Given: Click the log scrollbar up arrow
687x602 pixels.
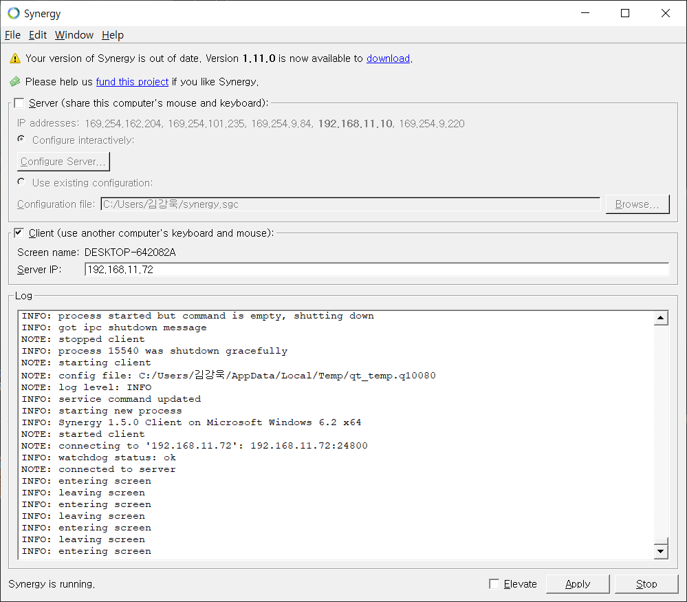Looking at the screenshot, I should (x=661, y=318).
